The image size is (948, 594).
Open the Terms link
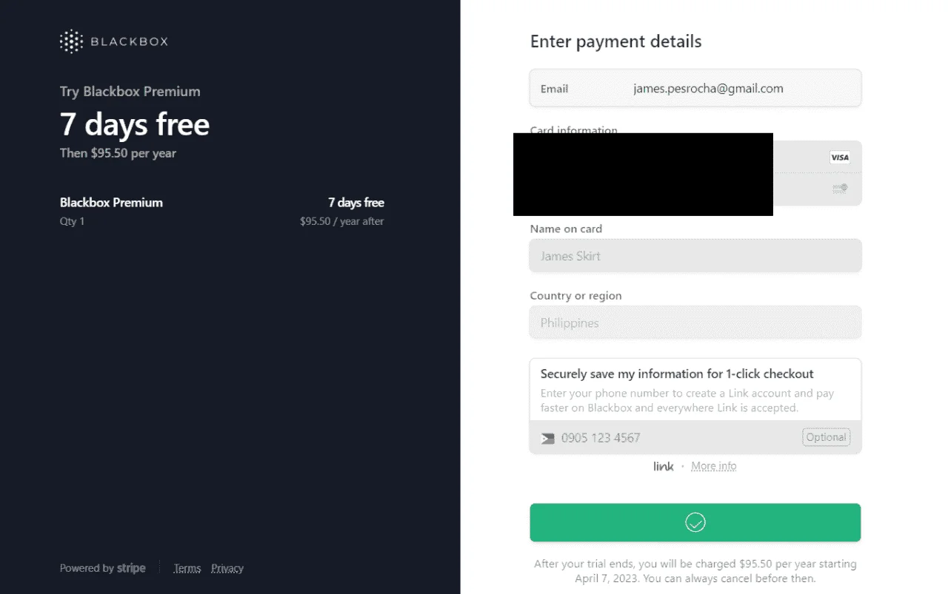coord(187,568)
